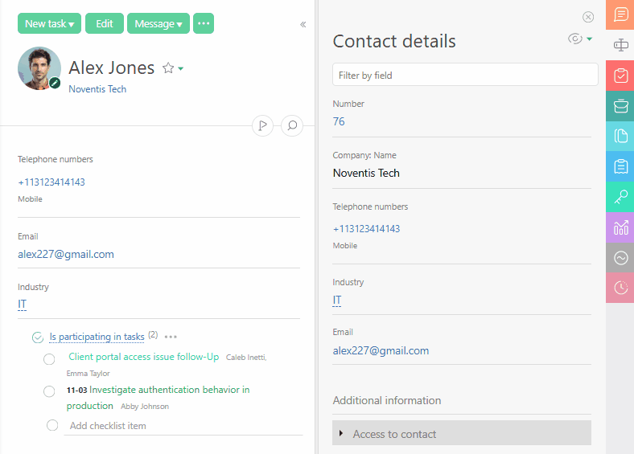Open options menu next to 'Is participating in tasks'

tap(171, 337)
